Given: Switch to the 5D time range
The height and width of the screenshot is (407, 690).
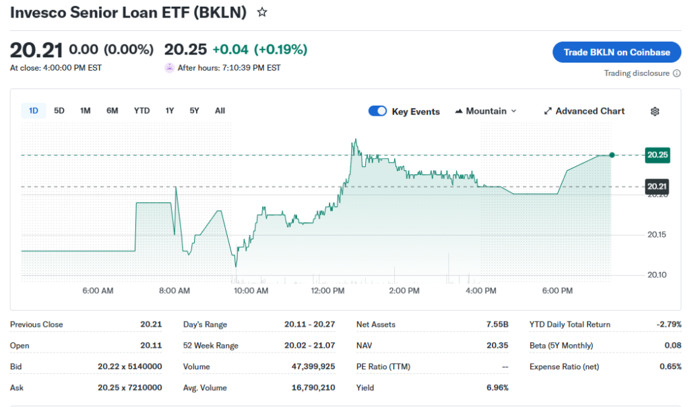Looking at the screenshot, I should click(x=59, y=110).
